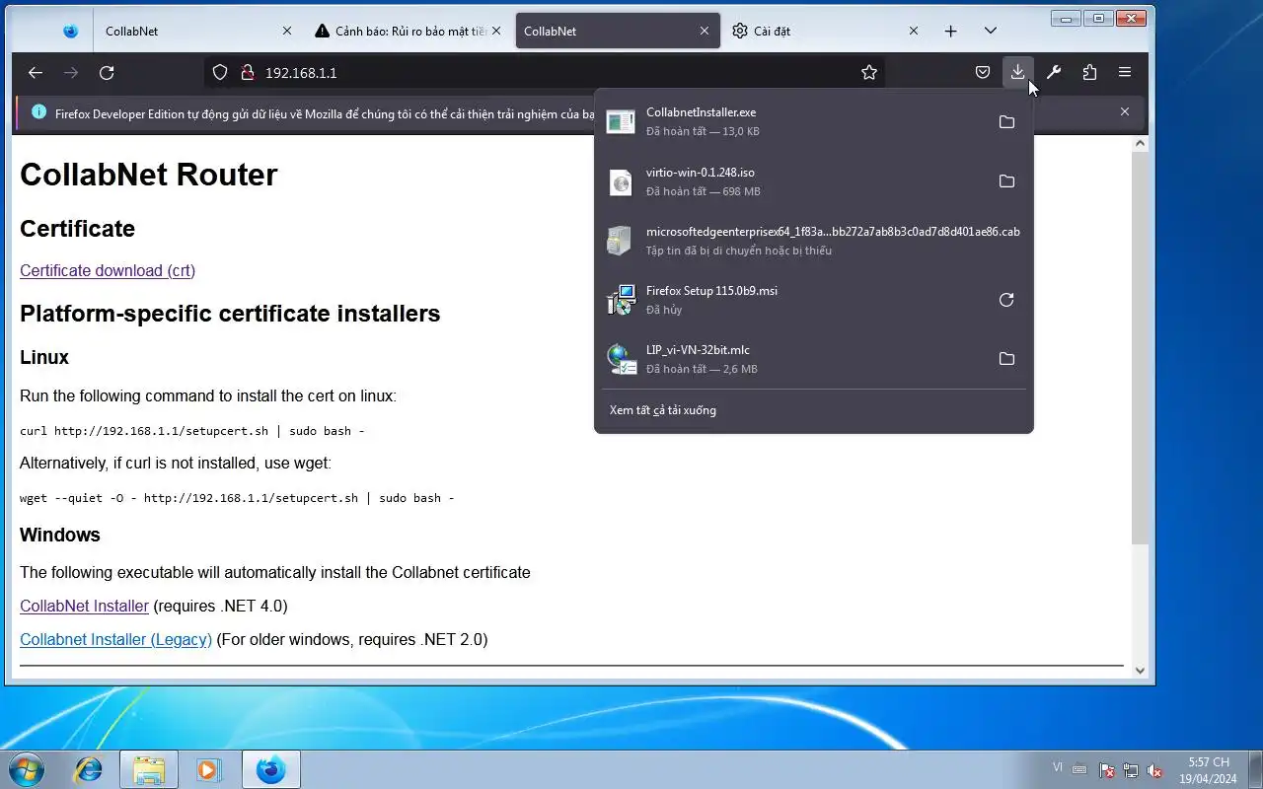Image resolution: width=1263 pixels, height=789 pixels.
Task: Open the Pocket save icon
Action: (983, 72)
